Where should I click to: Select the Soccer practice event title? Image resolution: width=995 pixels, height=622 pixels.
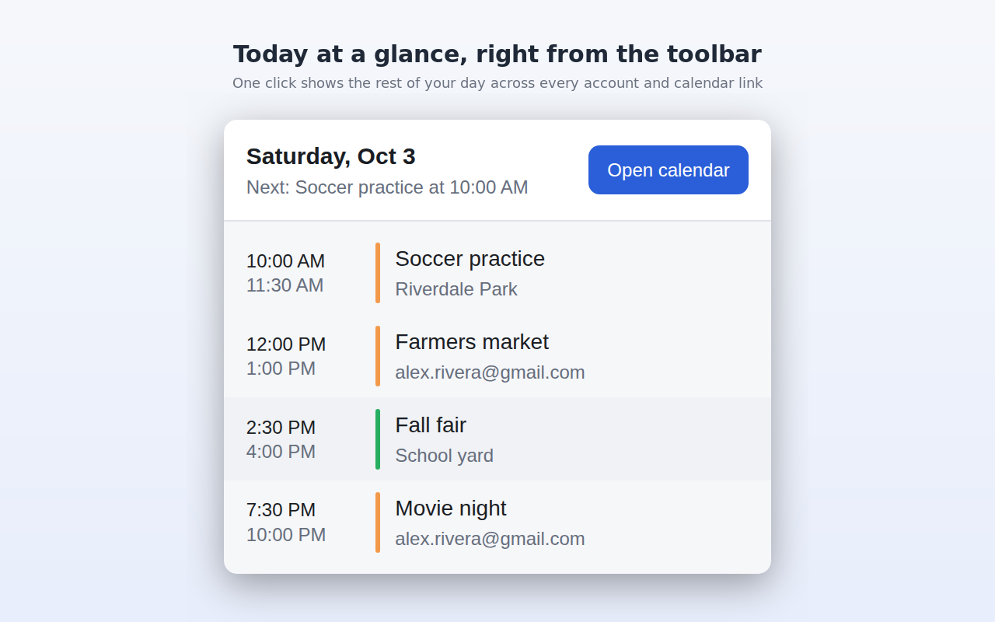pyautogui.click(x=470, y=259)
